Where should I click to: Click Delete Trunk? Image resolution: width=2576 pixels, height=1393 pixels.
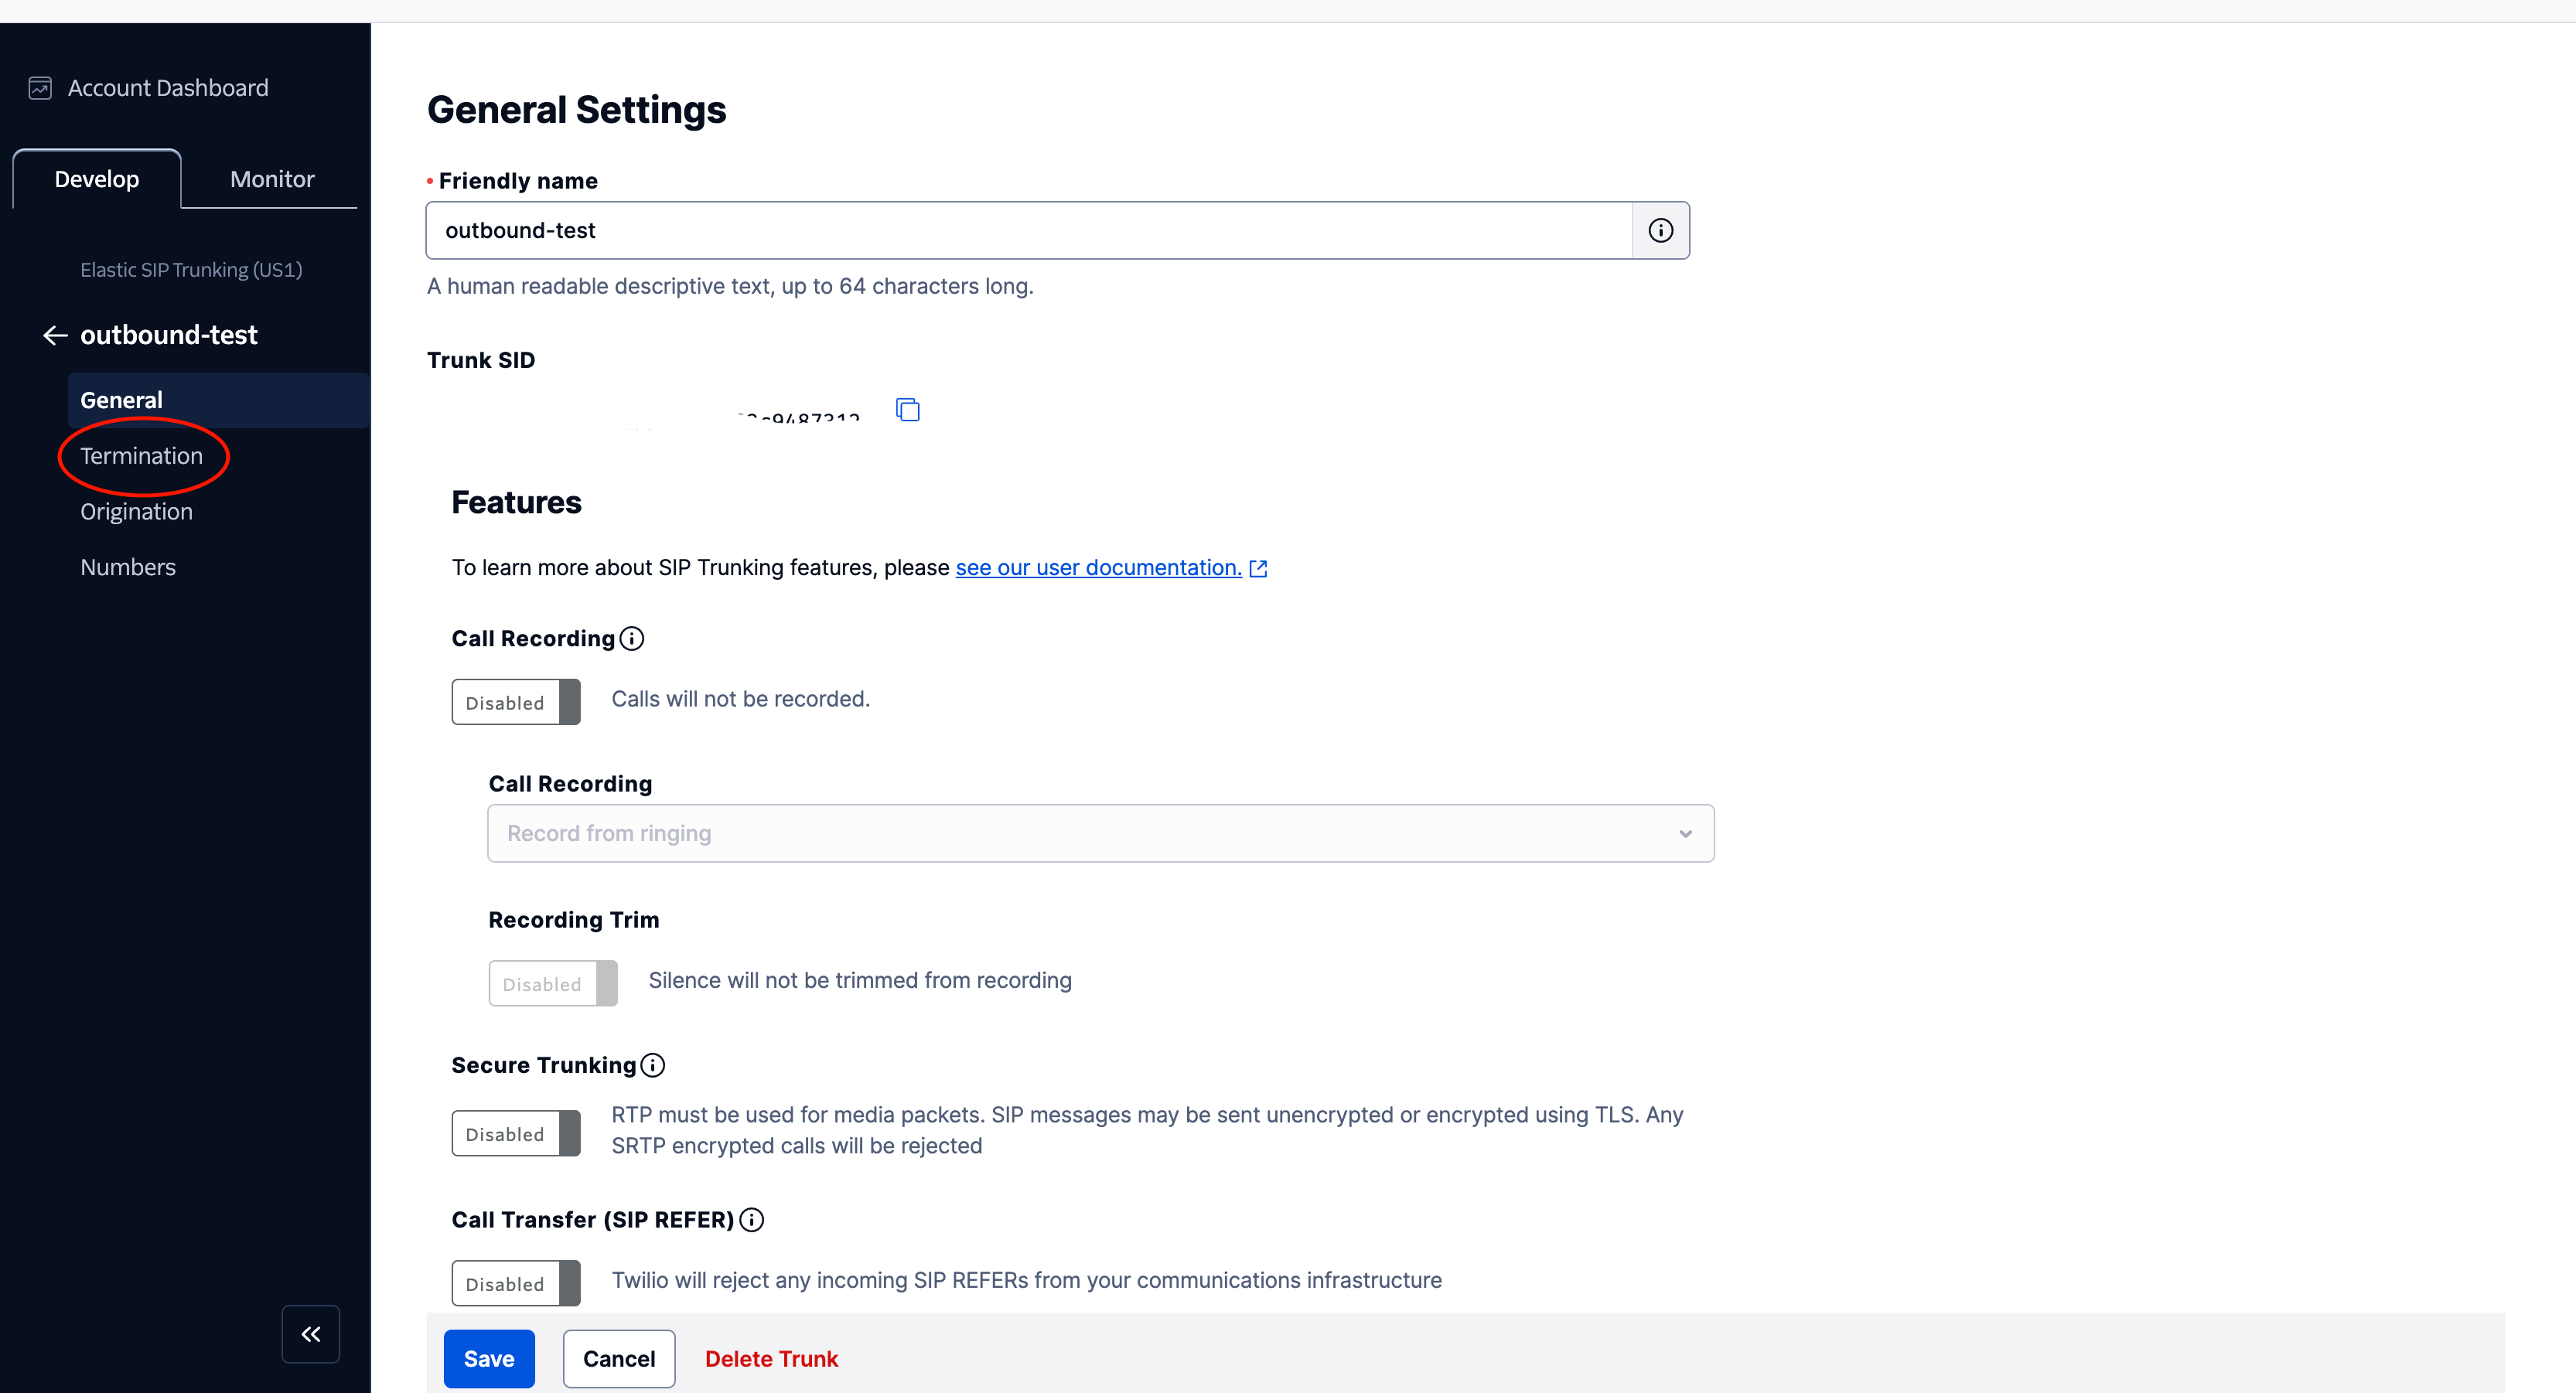pos(771,1359)
